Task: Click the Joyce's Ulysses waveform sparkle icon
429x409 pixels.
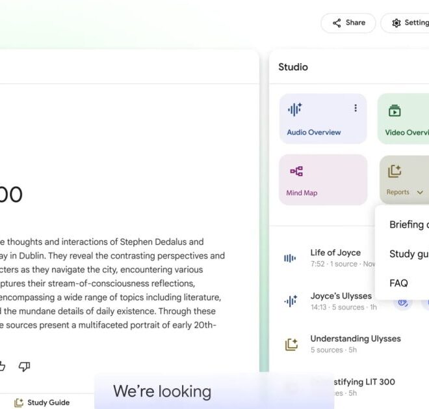Action: coord(291,301)
